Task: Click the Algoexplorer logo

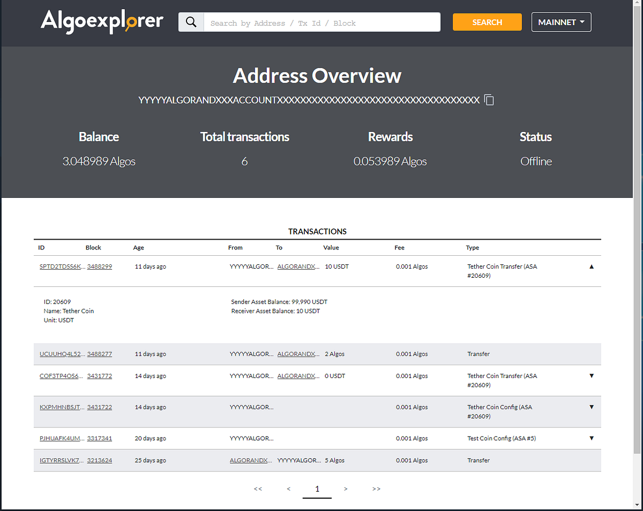Action: (101, 22)
